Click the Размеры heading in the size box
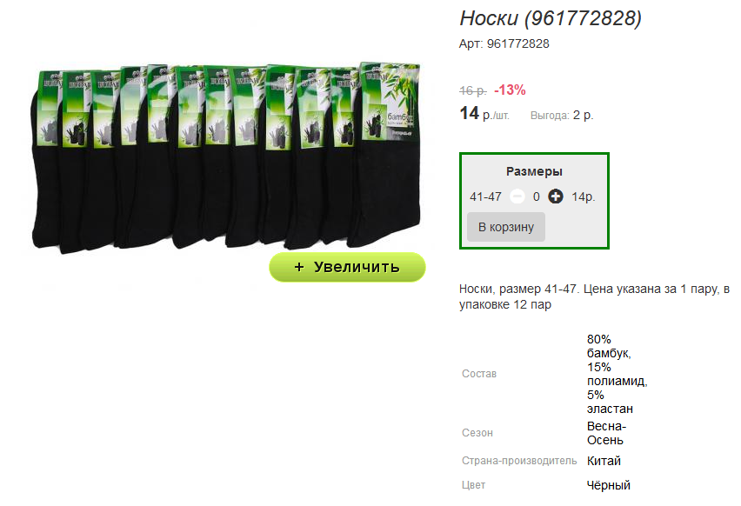Viewport: 741px width, 506px height. (x=534, y=171)
